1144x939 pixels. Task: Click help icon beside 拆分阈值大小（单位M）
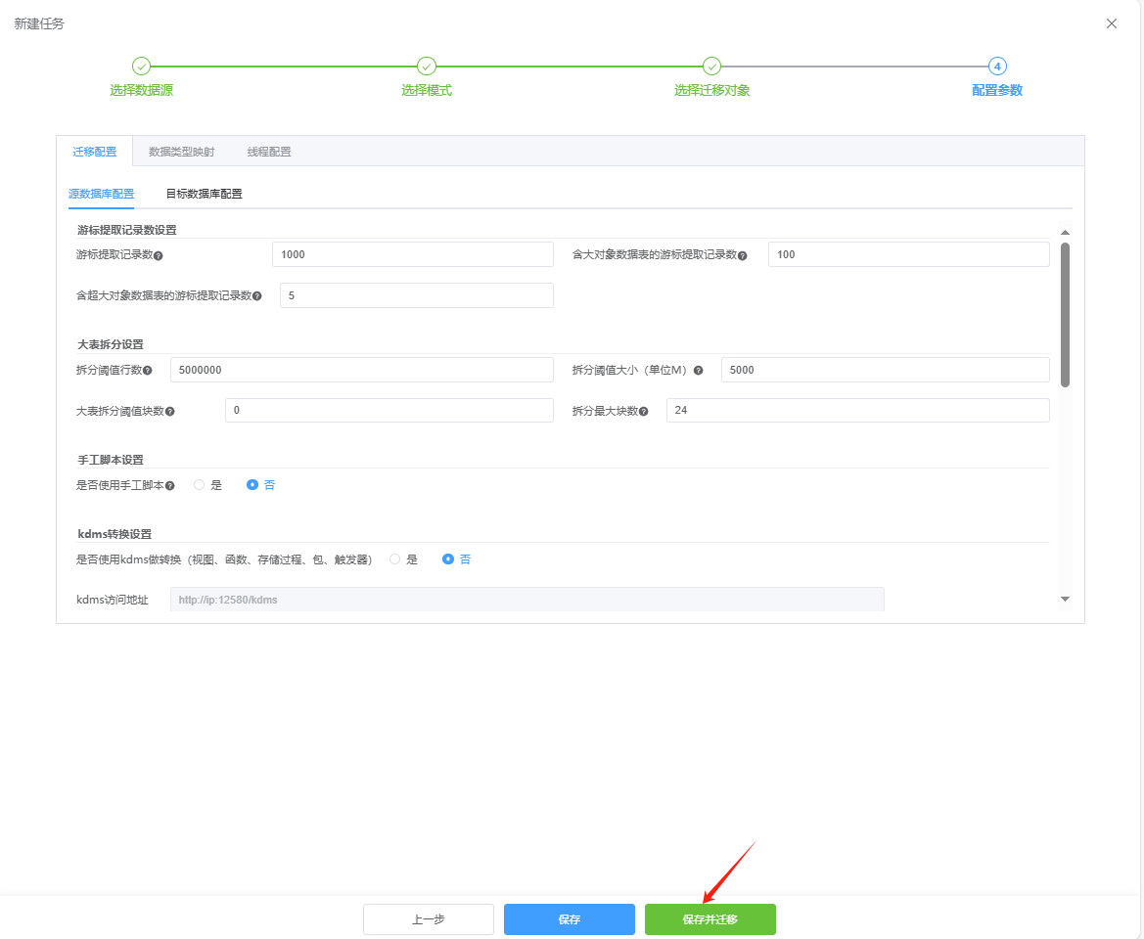click(698, 371)
